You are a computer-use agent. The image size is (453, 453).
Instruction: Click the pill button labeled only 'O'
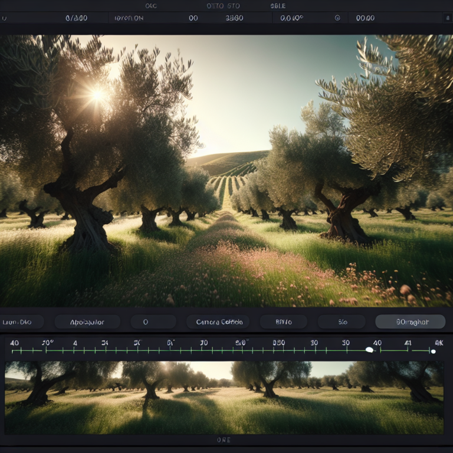click(153, 322)
